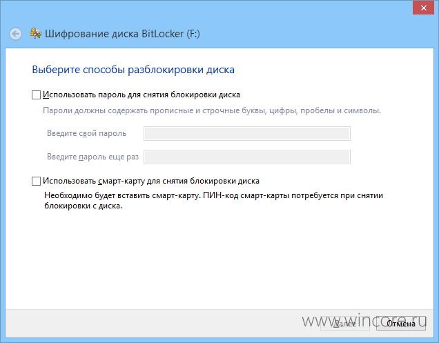
Task: Click the Далее (Next) button
Action: pos(345,324)
